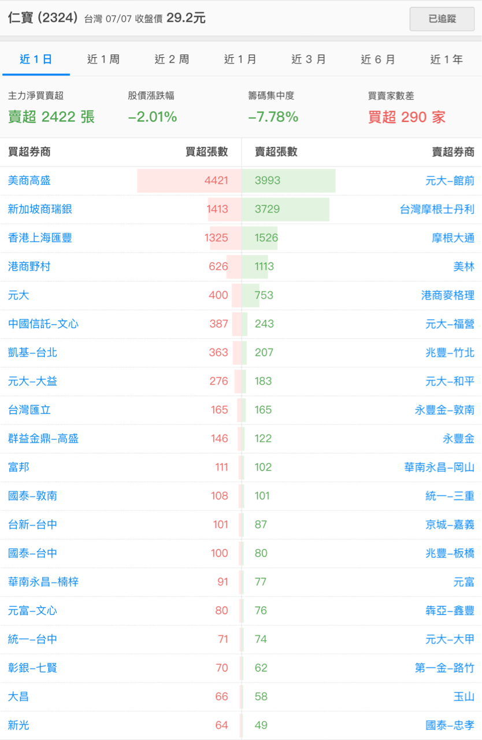Click the 香港上海匯豐 broker name
Image resolution: width=482 pixels, height=740 pixels.
[40, 238]
